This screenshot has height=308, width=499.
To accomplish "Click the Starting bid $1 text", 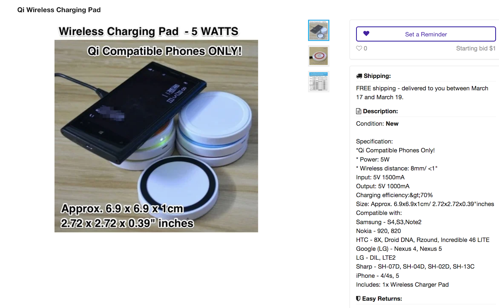I will (476, 48).
